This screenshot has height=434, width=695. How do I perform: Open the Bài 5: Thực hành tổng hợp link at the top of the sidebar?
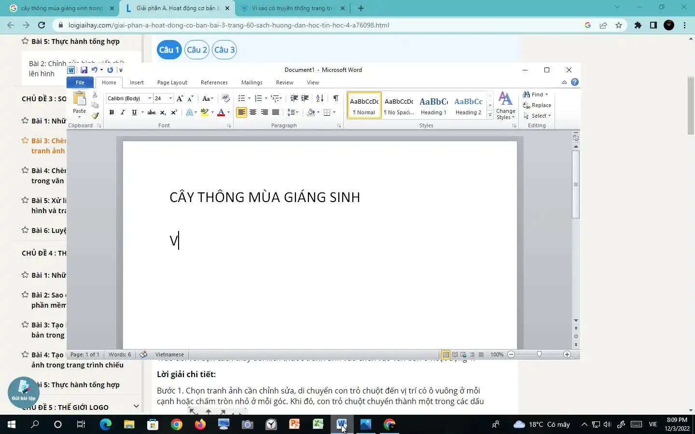[x=75, y=41]
